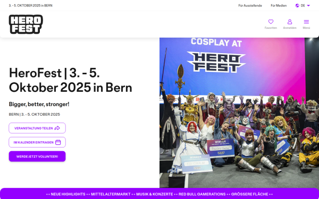Screen dimensions: 319x199
Task: Click the share arrow icon
Action: (x=57, y=128)
